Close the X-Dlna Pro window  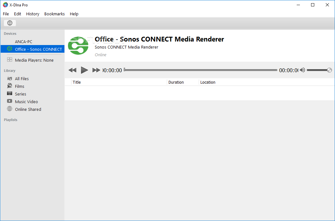point(327,5)
